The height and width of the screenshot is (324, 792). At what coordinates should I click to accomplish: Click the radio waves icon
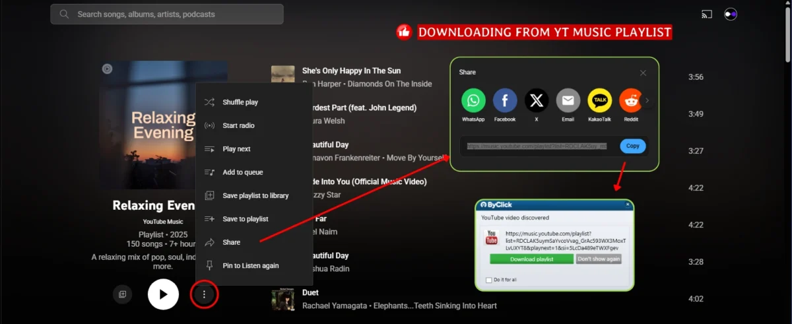tap(209, 125)
